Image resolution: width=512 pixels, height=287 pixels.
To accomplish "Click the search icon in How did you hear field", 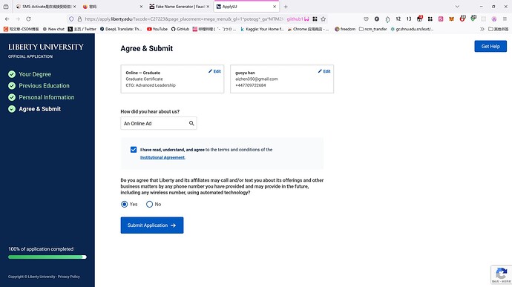I will click(x=191, y=123).
